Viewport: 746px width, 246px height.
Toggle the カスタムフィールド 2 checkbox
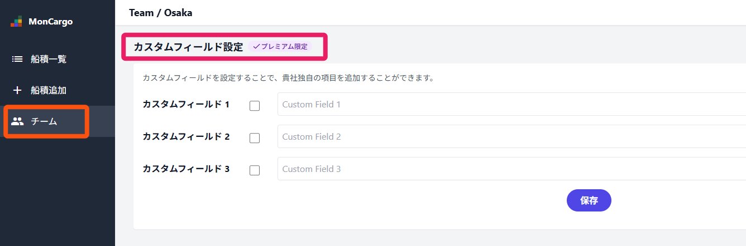click(x=255, y=138)
